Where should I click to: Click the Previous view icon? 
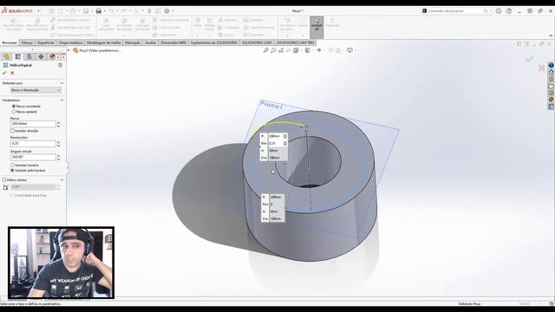click(x=281, y=50)
